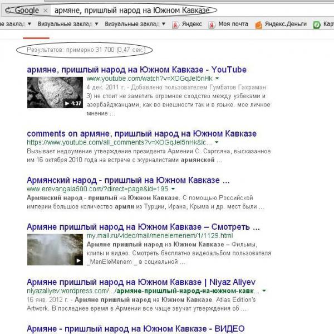Open the "Niyaz Aliyev" result link
Viewport: 334px width, 334px height.
pyautogui.click(x=145, y=282)
